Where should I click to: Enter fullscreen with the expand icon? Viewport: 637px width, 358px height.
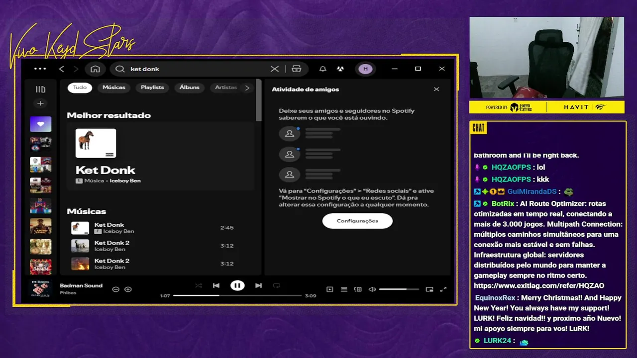click(443, 289)
